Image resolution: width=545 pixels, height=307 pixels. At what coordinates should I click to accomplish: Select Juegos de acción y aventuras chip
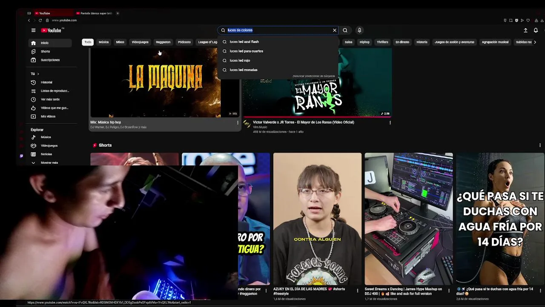click(454, 42)
